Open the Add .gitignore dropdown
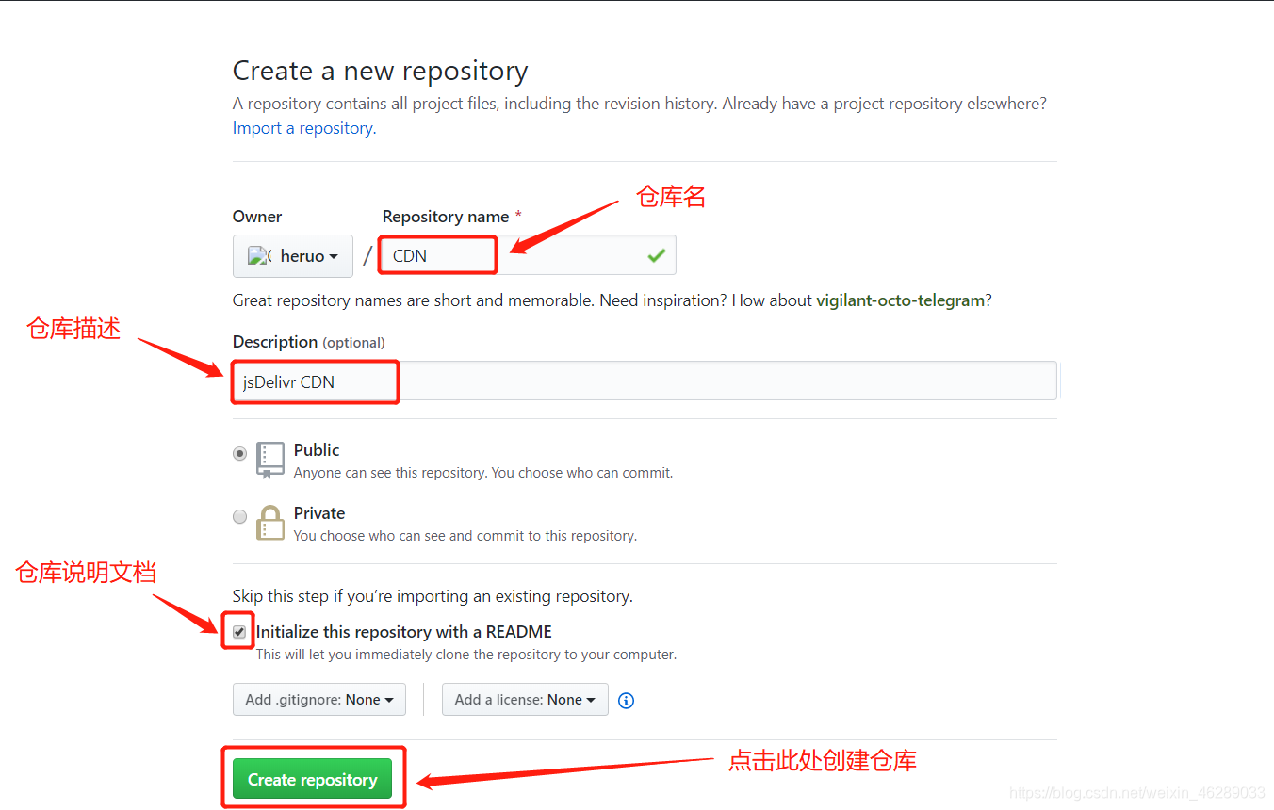This screenshot has width=1274, height=810. 319,700
